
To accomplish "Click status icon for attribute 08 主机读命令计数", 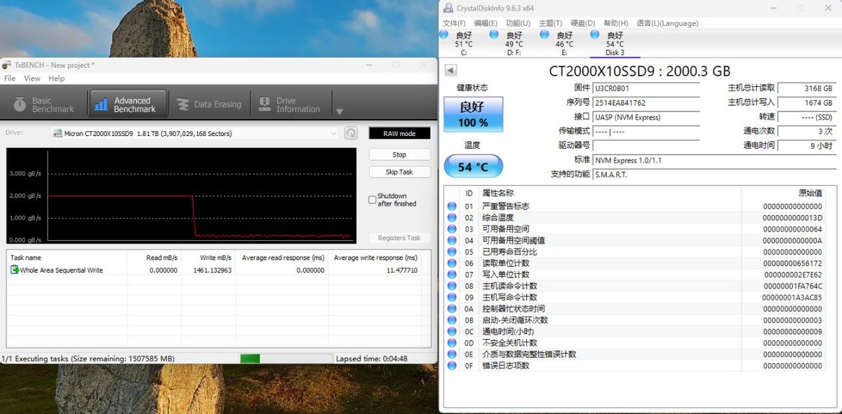I will [x=452, y=286].
